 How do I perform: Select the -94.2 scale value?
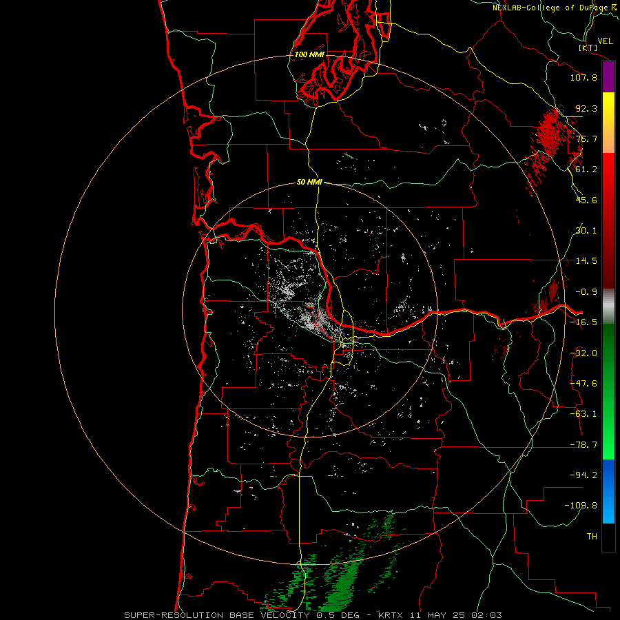click(583, 475)
